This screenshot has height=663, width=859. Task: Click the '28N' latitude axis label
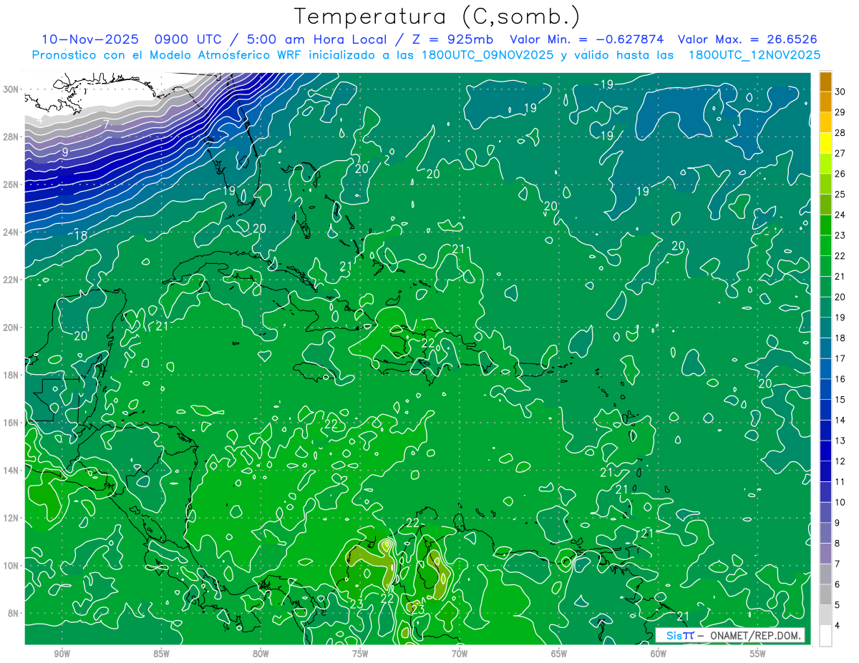tap(11, 137)
